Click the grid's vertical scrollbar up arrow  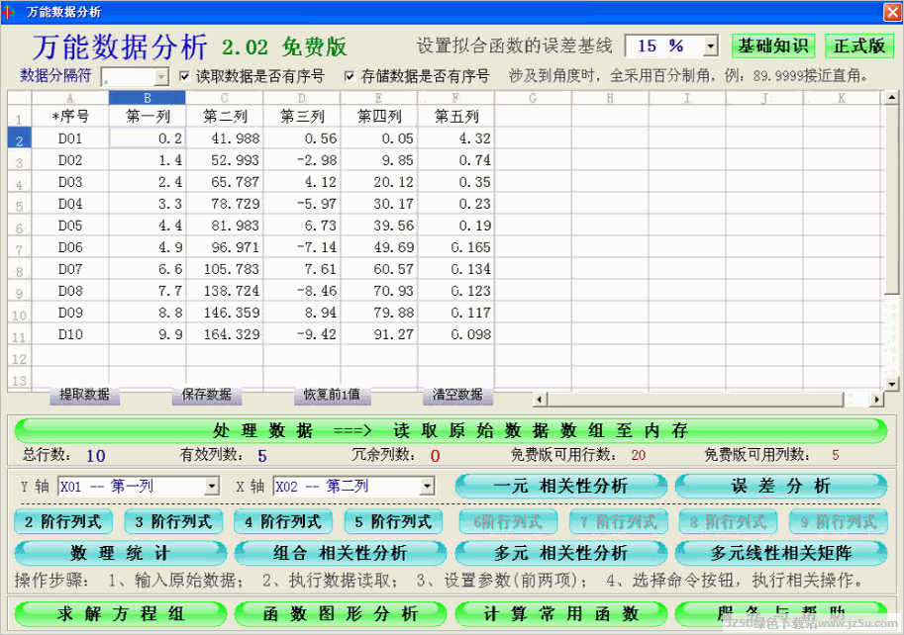(891, 97)
